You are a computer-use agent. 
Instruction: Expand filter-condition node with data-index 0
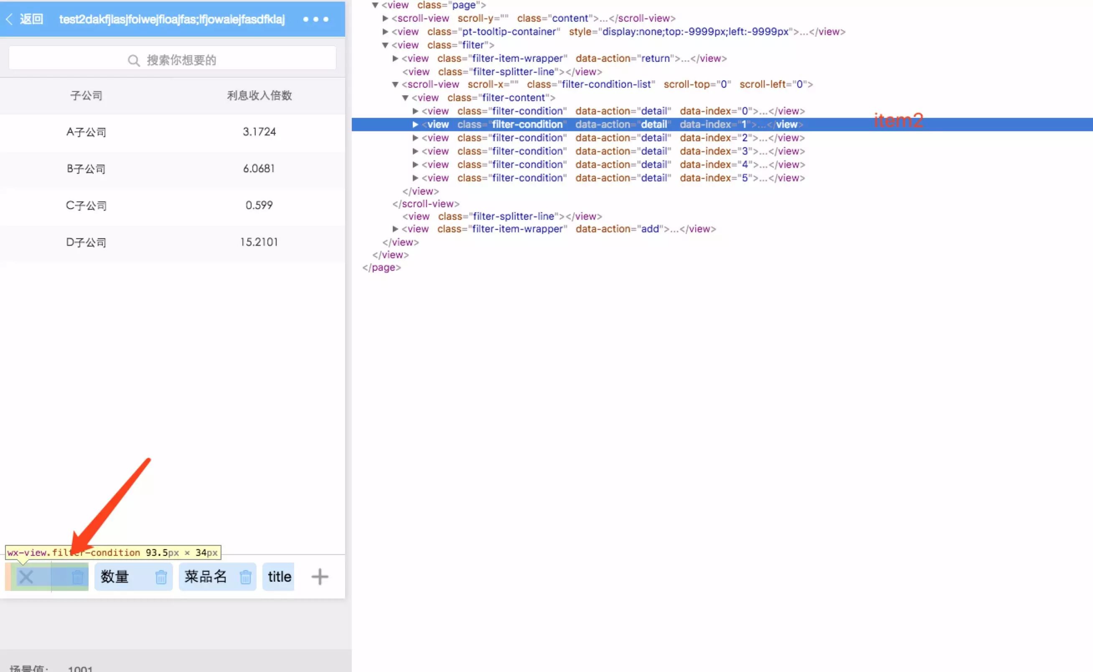click(415, 111)
